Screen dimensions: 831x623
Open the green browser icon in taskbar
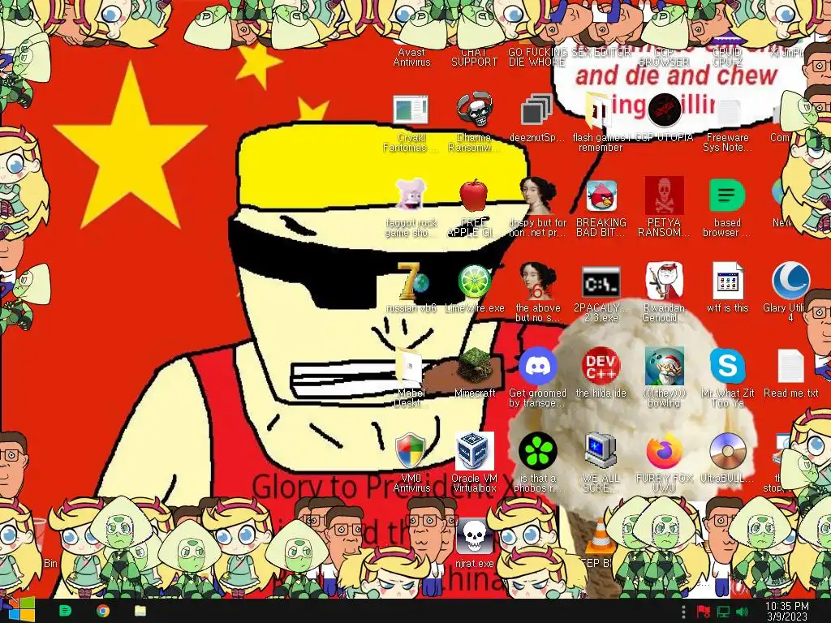point(65,611)
